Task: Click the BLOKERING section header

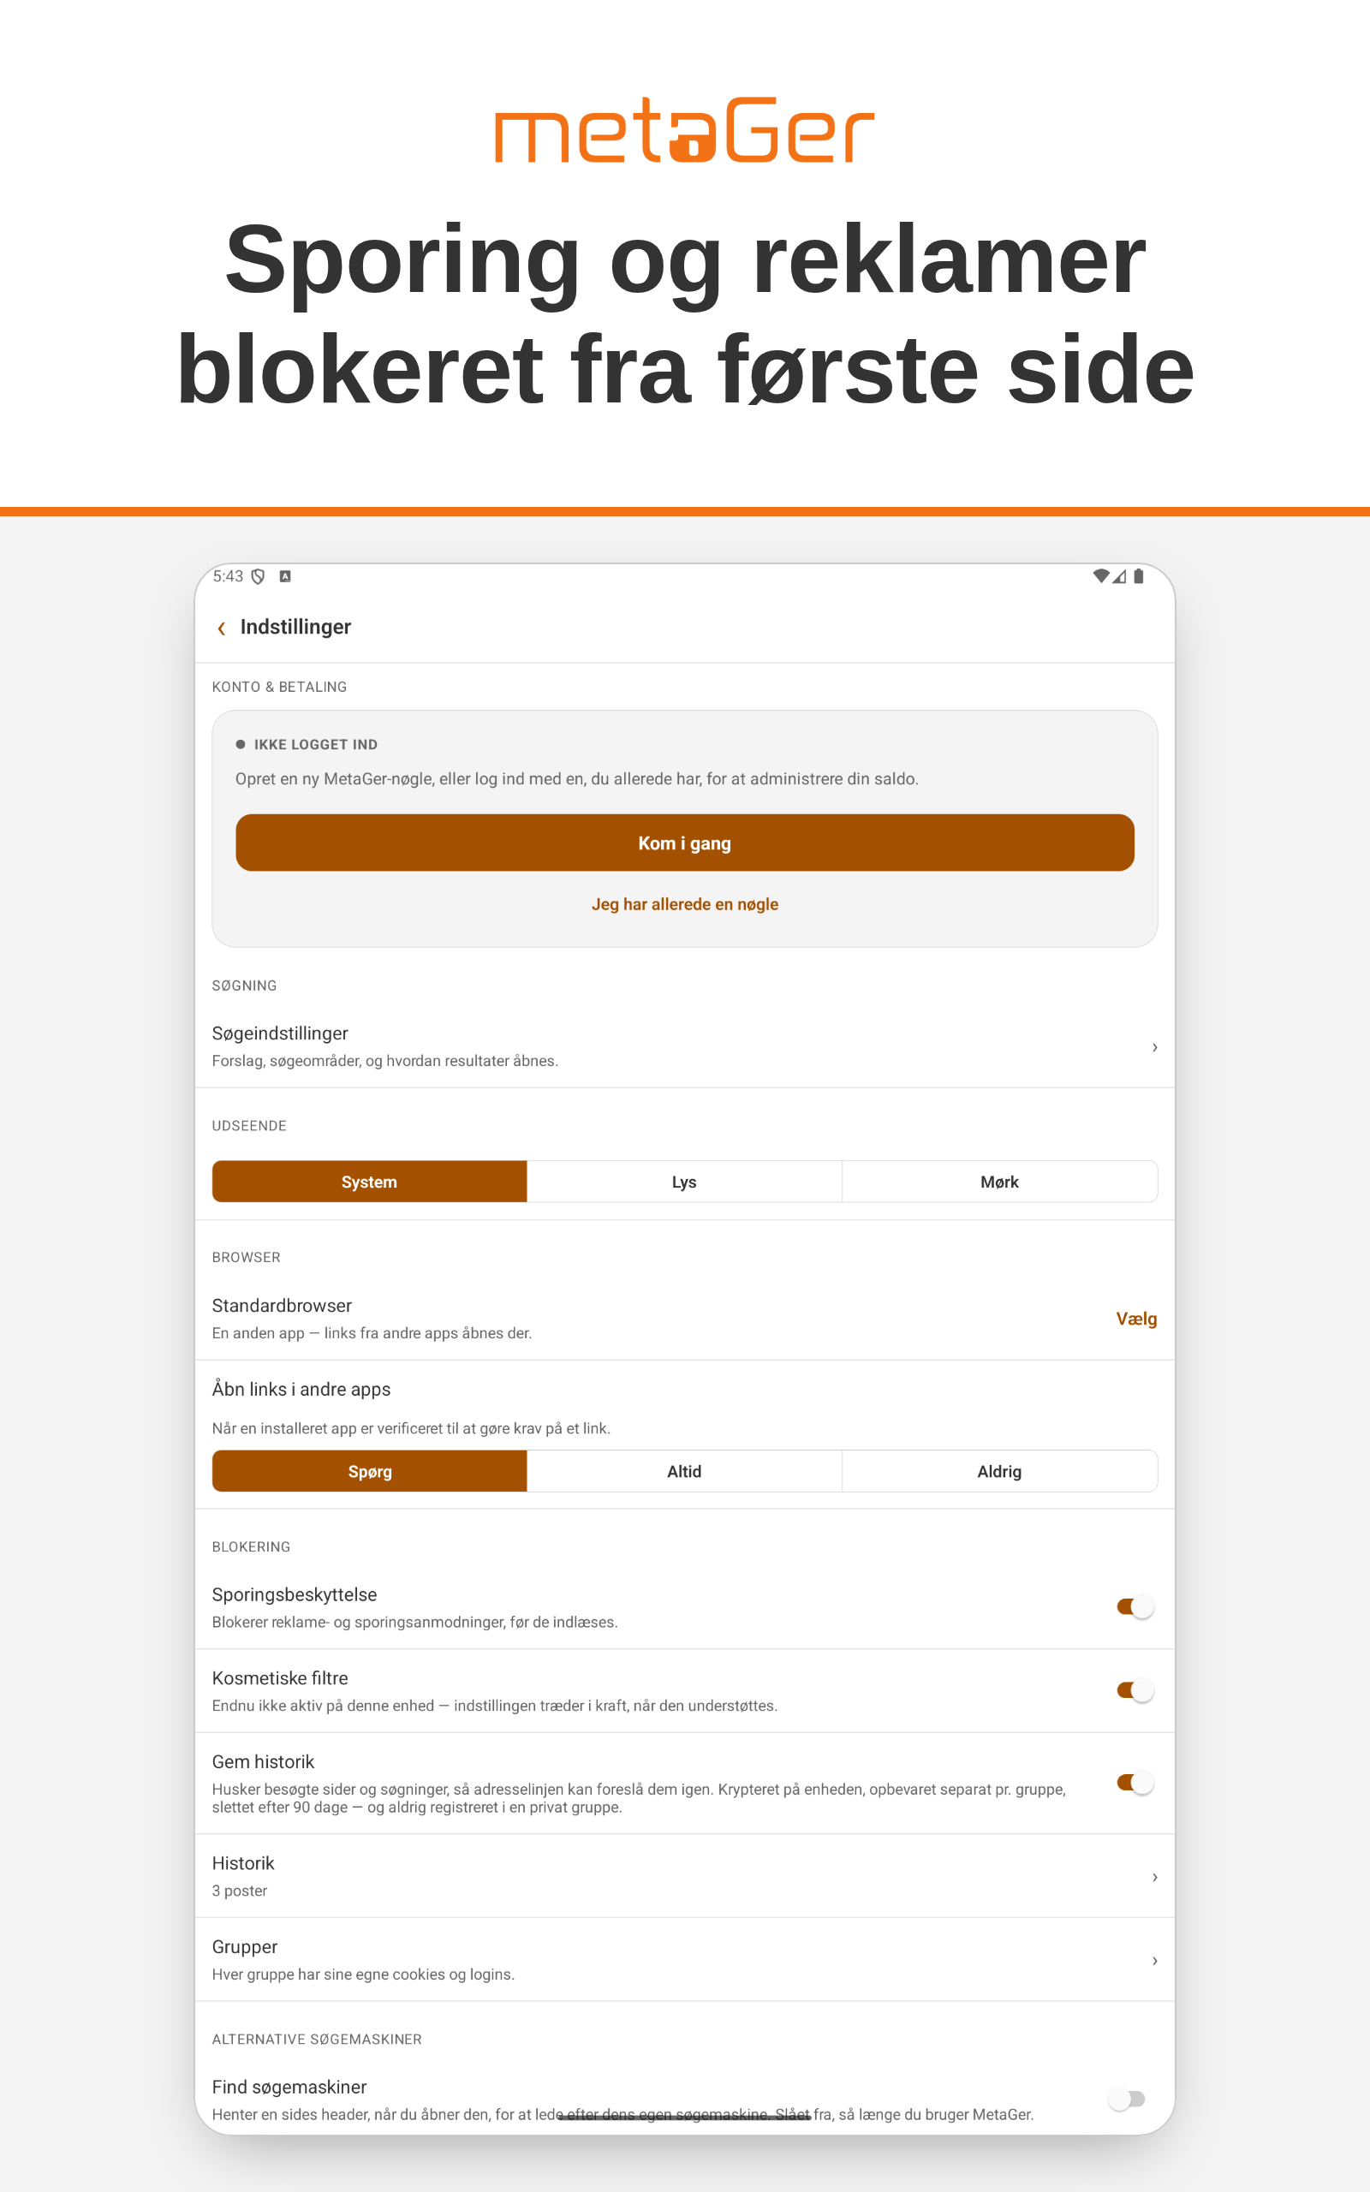Action: (x=251, y=1547)
